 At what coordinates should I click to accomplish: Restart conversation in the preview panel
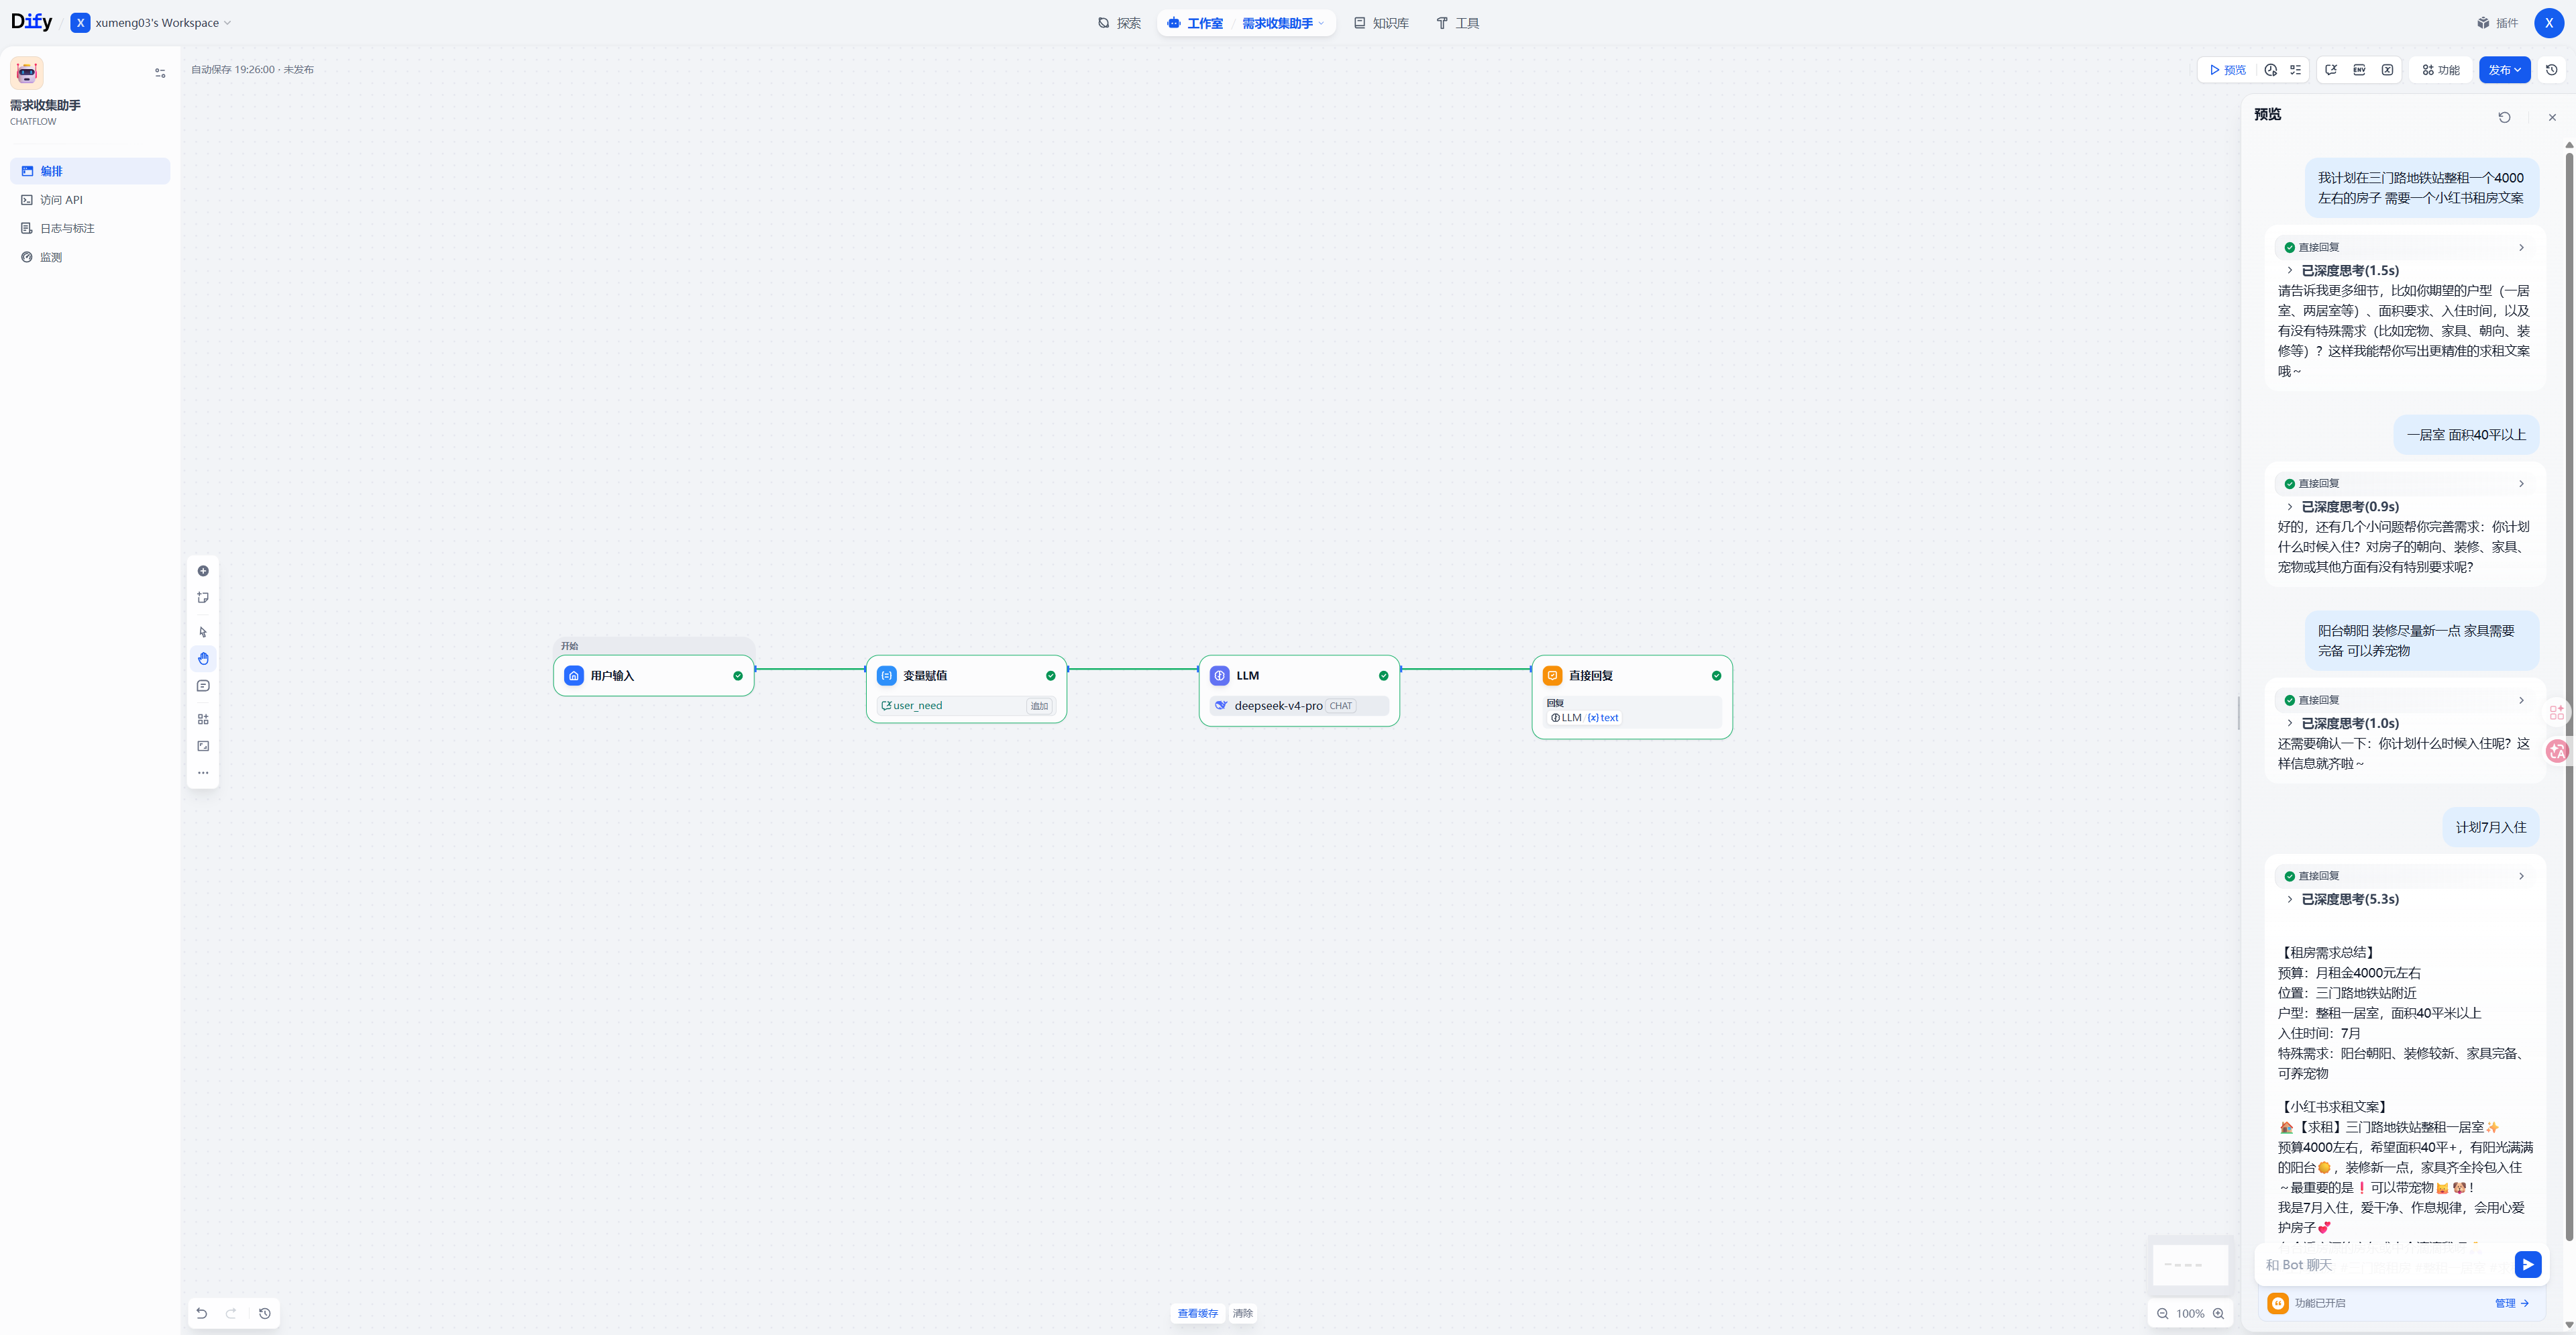point(2504,117)
